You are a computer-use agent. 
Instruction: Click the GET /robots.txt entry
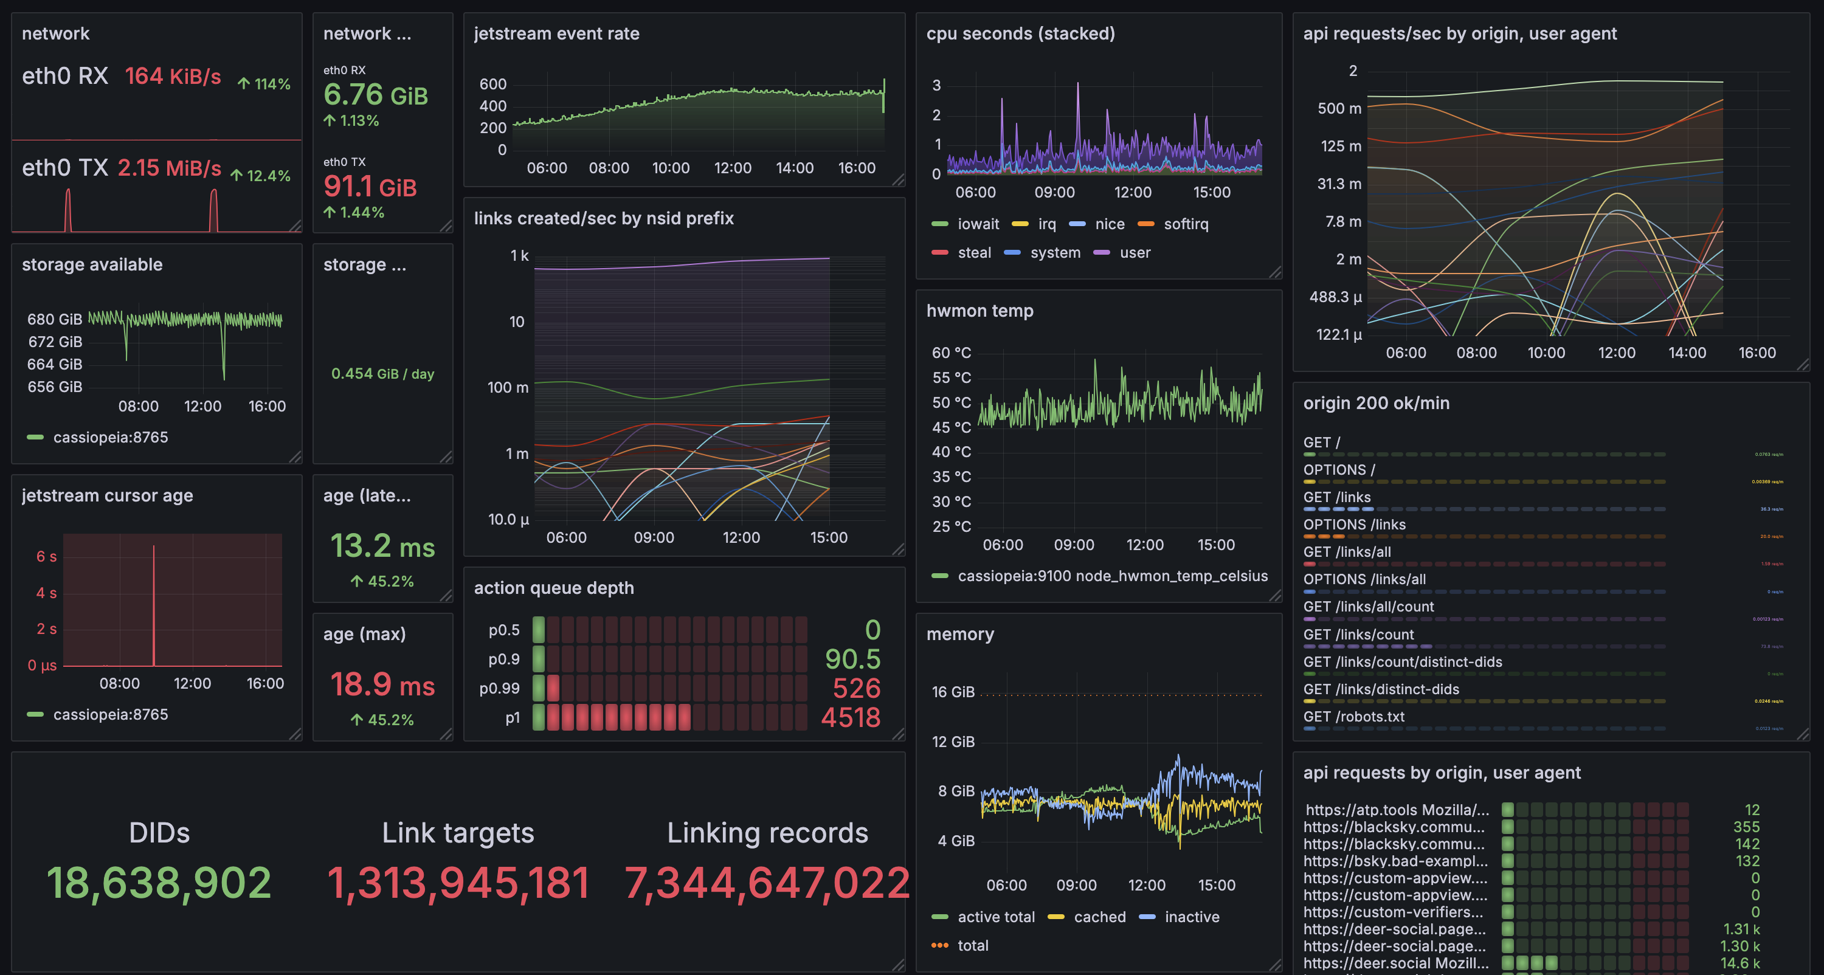click(x=1355, y=717)
